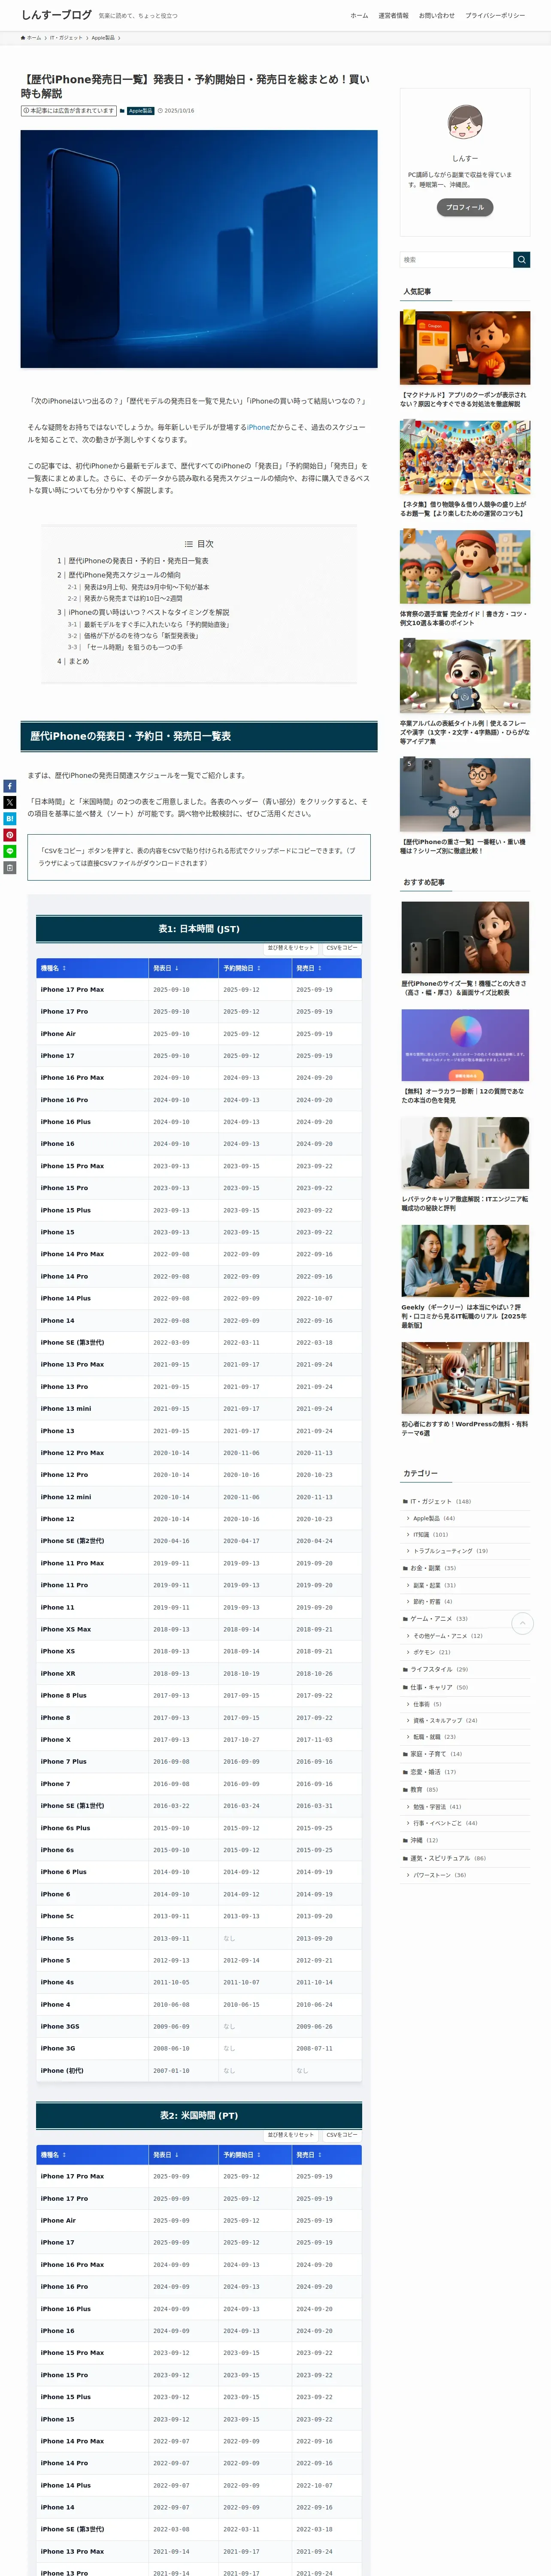Click profile avatar image of しんすー
Image resolution: width=551 pixels, height=2576 pixels.
tap(465, 122)
